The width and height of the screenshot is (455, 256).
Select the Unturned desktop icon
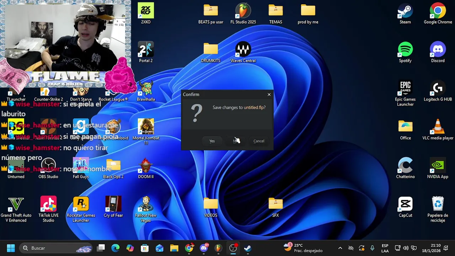(x=16, y=168)
